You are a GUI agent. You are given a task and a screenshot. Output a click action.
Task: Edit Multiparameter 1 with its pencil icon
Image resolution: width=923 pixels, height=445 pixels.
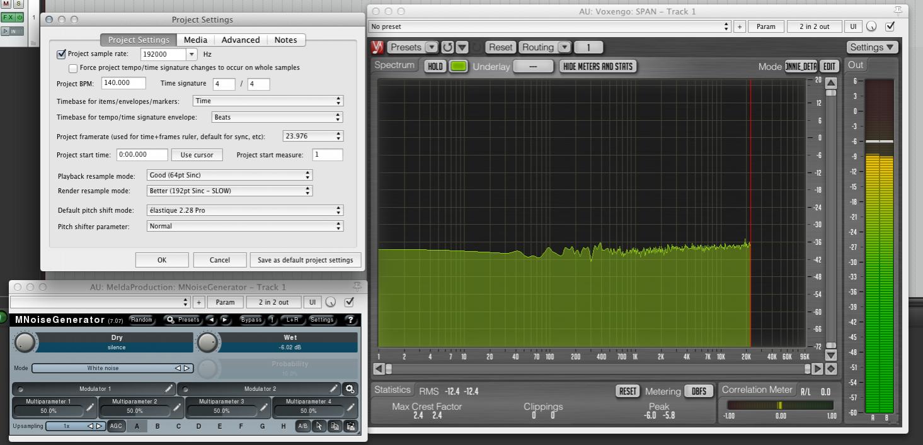click(90, 408)
